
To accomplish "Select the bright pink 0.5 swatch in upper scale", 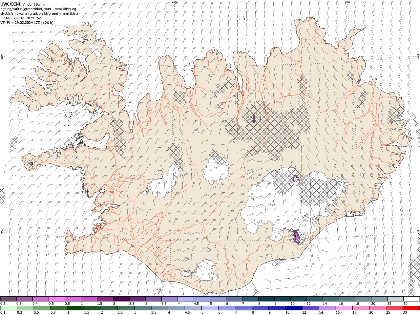I will coord(57,299).
